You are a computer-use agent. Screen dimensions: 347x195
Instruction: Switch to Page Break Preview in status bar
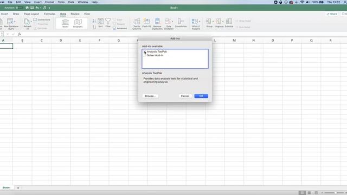point(316,193)
